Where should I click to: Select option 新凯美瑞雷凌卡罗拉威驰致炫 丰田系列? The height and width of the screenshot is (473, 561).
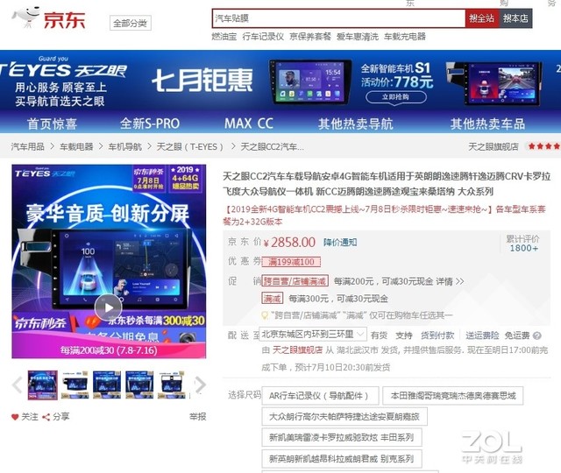pyautogui.click(x=342, y=437)
